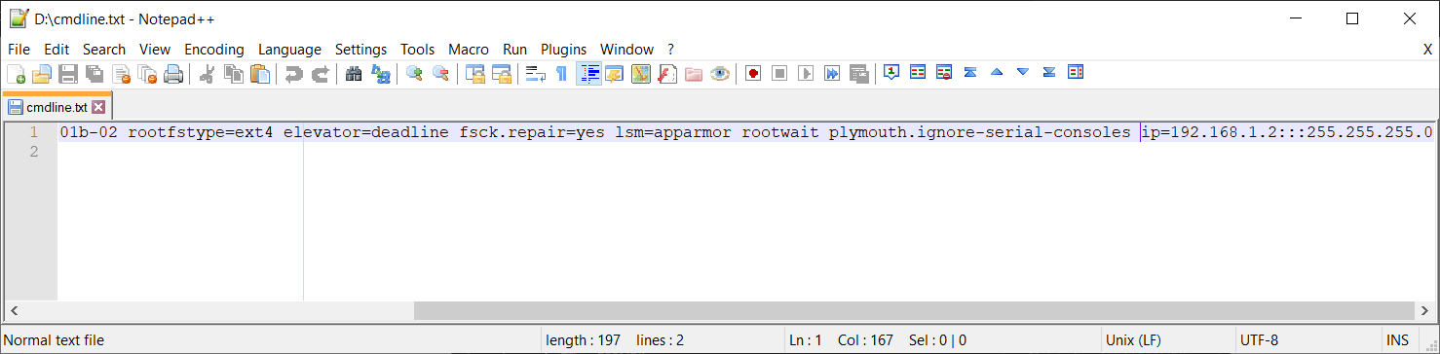Image resolution: width=1440 pixels, height=354 pixels.
Task: Open the Language menu
Action: 289,50
